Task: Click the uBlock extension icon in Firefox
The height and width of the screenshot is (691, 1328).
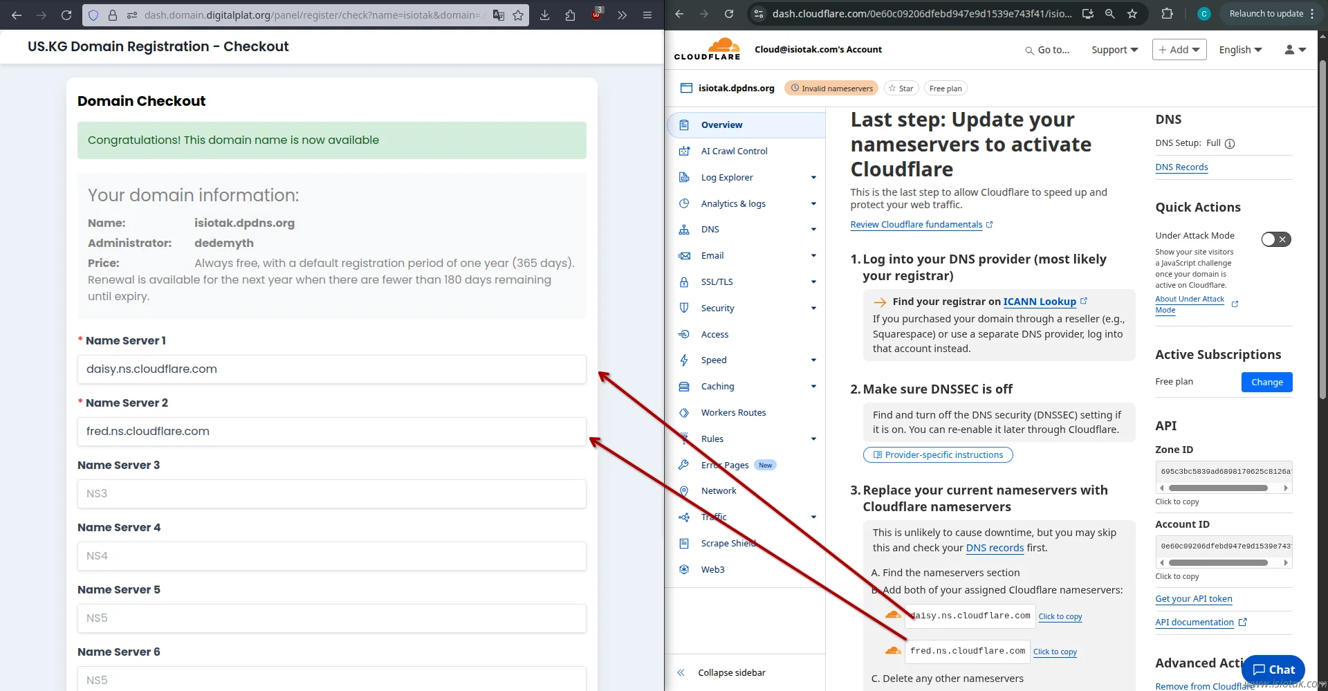Action: pos(597,15)
